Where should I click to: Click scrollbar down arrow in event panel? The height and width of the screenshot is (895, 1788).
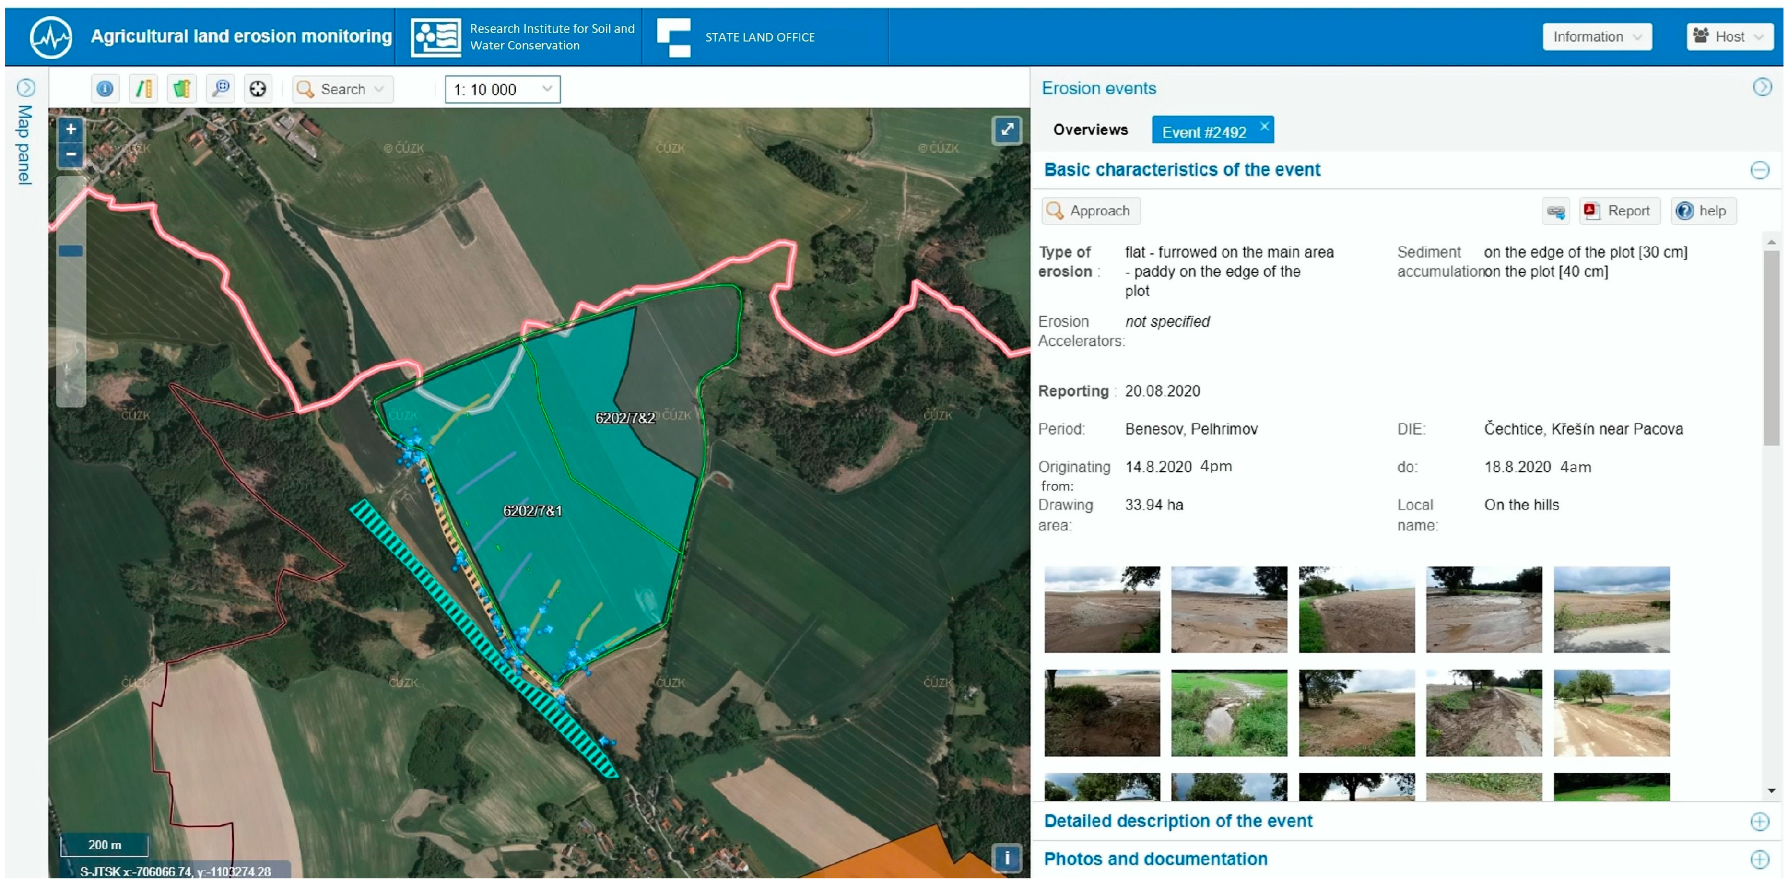1771,791
